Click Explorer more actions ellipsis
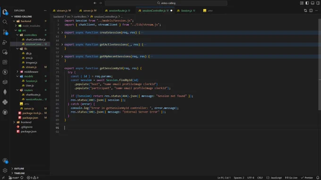 click(45, 11)
